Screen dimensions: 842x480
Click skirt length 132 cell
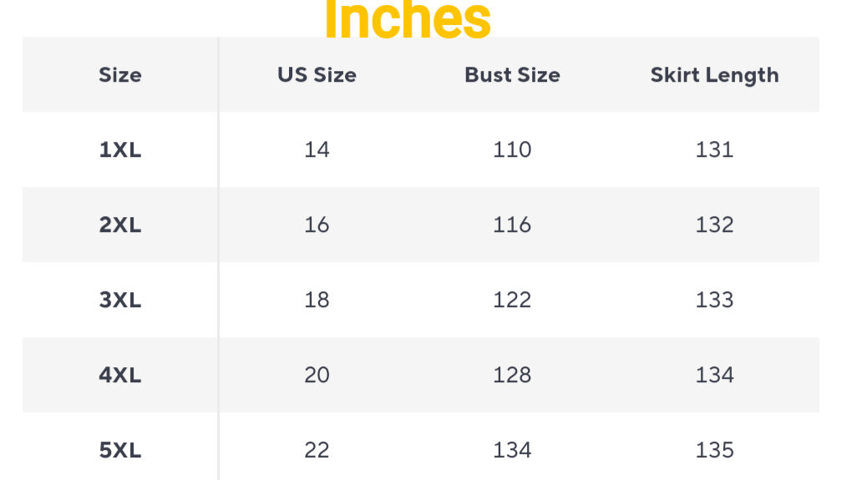714,225
